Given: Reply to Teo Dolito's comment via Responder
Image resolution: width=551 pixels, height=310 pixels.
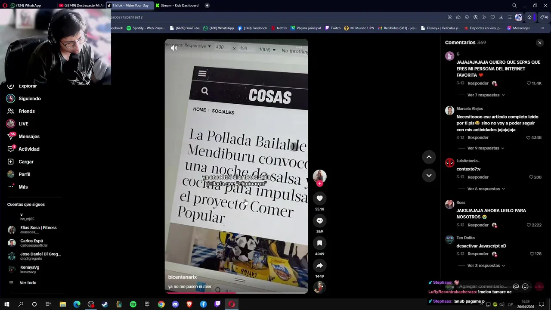Looking at the screenshot, I should pyautogui.click(x=478, y=254).
